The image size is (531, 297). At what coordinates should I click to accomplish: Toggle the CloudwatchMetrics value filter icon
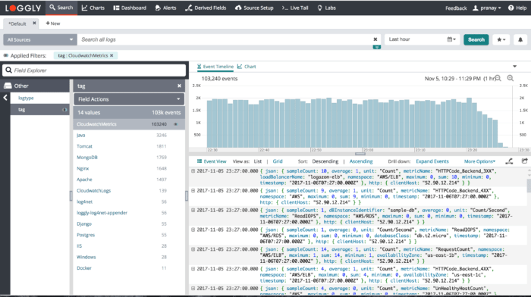[175, 124]
